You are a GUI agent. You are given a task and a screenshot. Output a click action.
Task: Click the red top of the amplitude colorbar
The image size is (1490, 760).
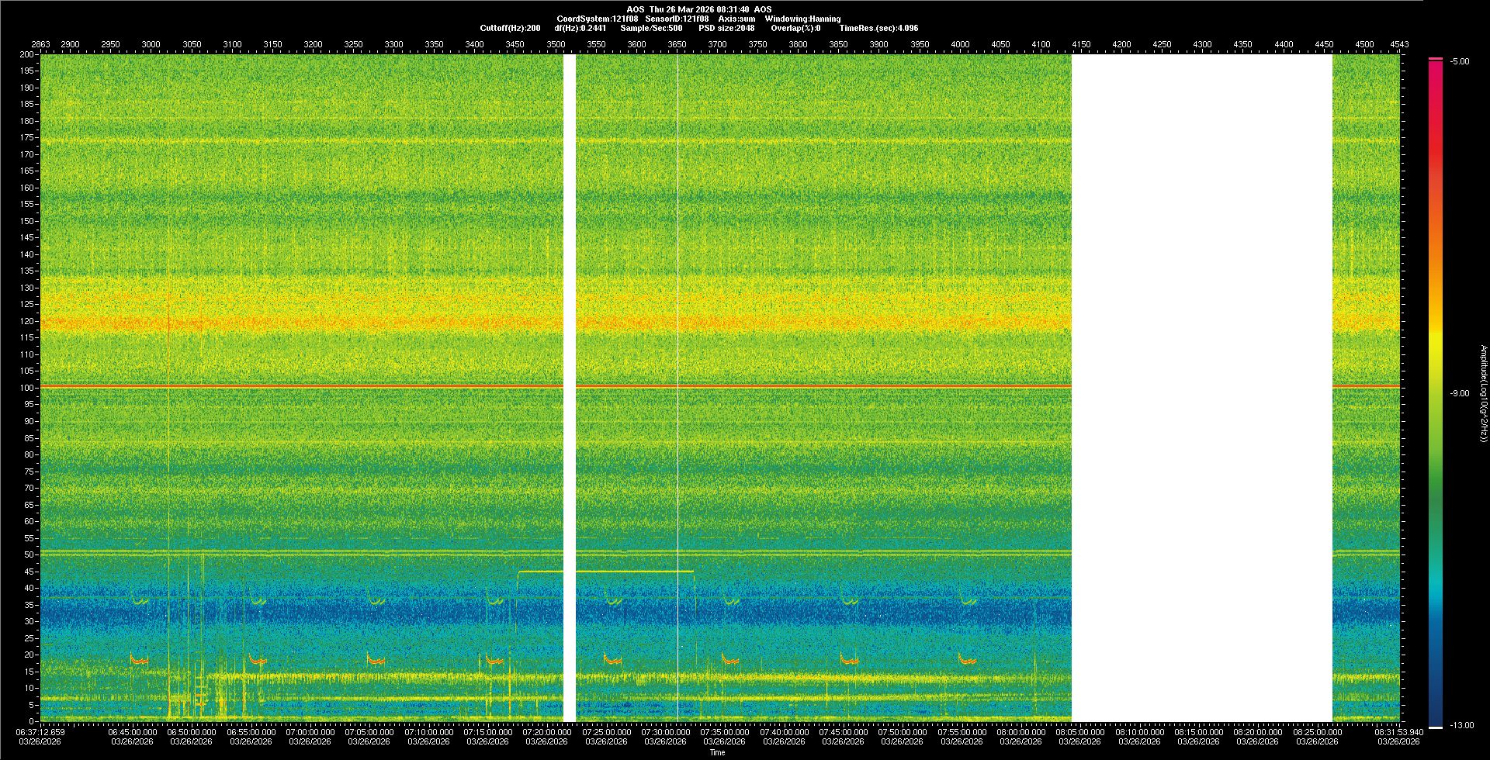pyautogui.click(x=1435, y=70)
